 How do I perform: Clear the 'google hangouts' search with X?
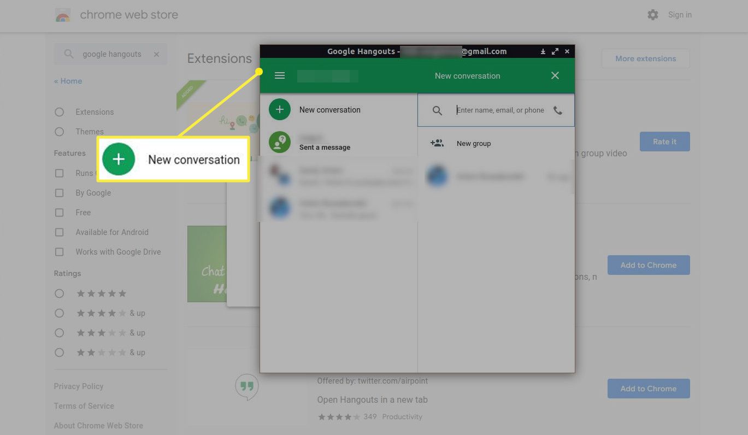[x=156, y=54]
